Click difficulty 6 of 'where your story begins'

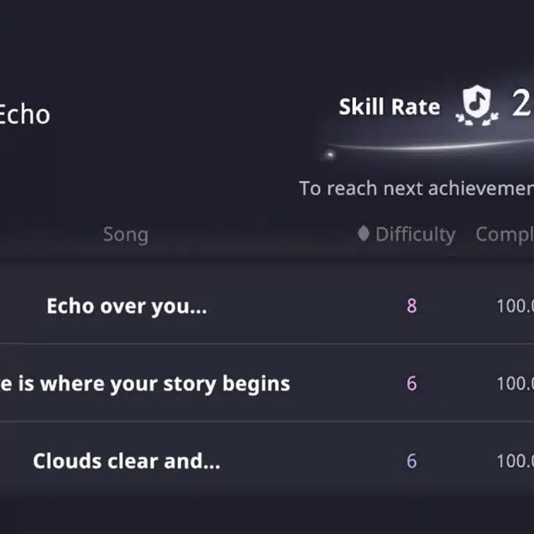[x=412, y=384]
